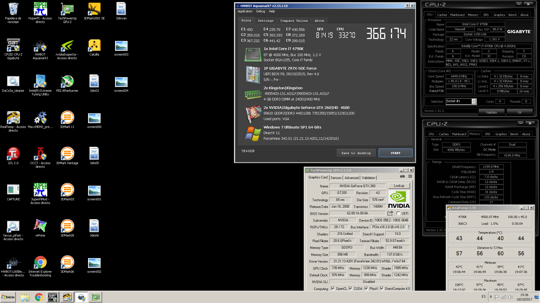Click the GPU-Z screenshot camera icon
This screenshot has width=540, height=303.
coord(402,176)
